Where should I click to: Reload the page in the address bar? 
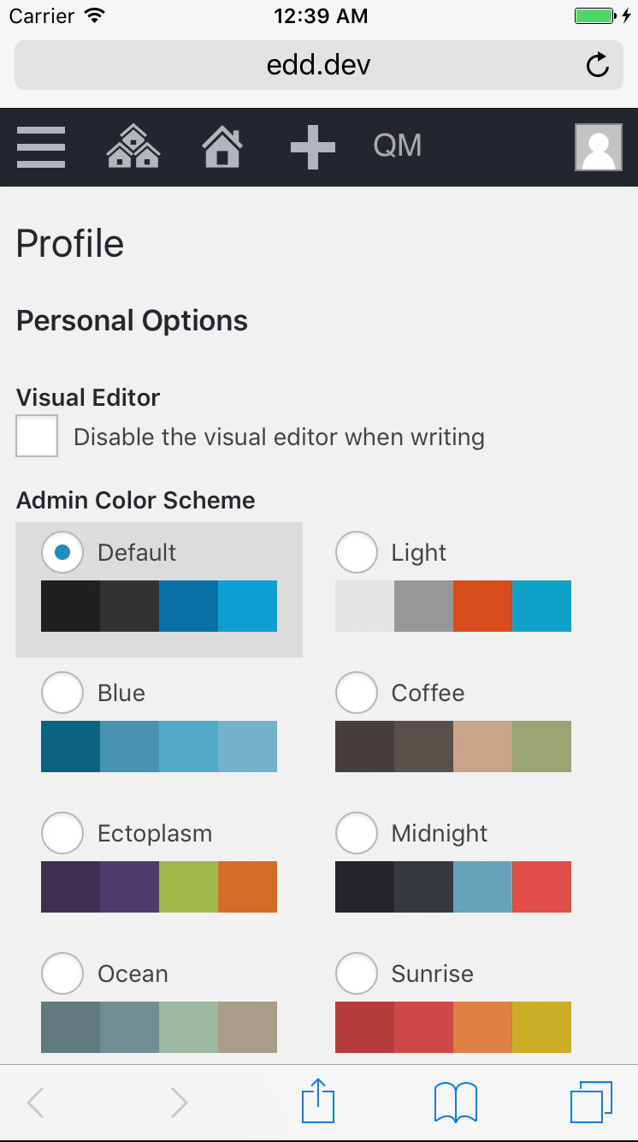(x=597, y=65)
